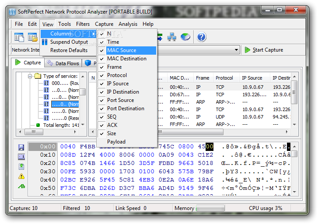Uncheck the Frame column option
The image size is (318, 224).
pyautogui.click(x=127, y=67)
